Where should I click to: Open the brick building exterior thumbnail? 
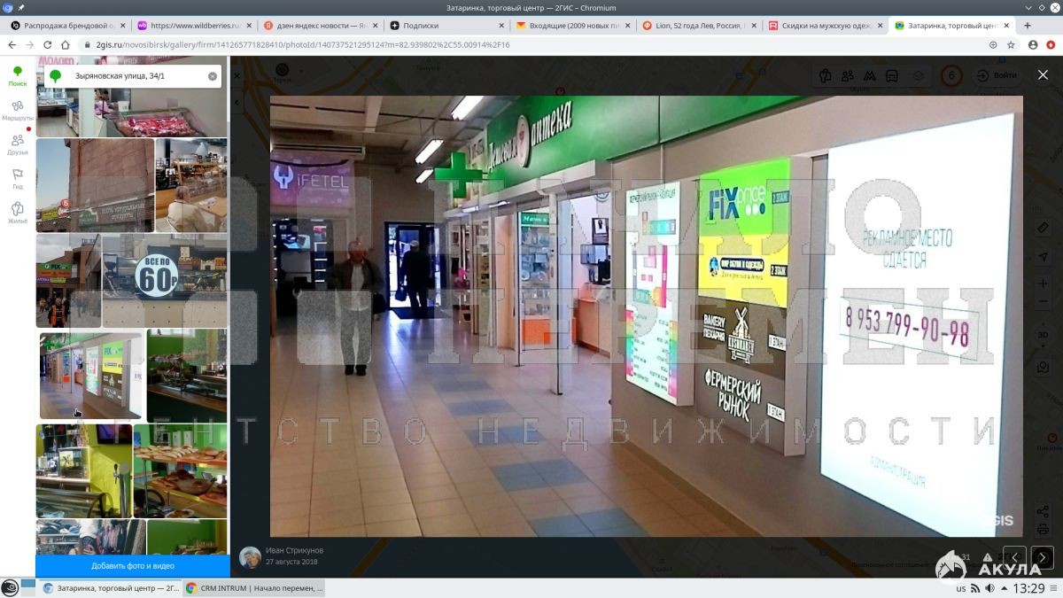95,185
